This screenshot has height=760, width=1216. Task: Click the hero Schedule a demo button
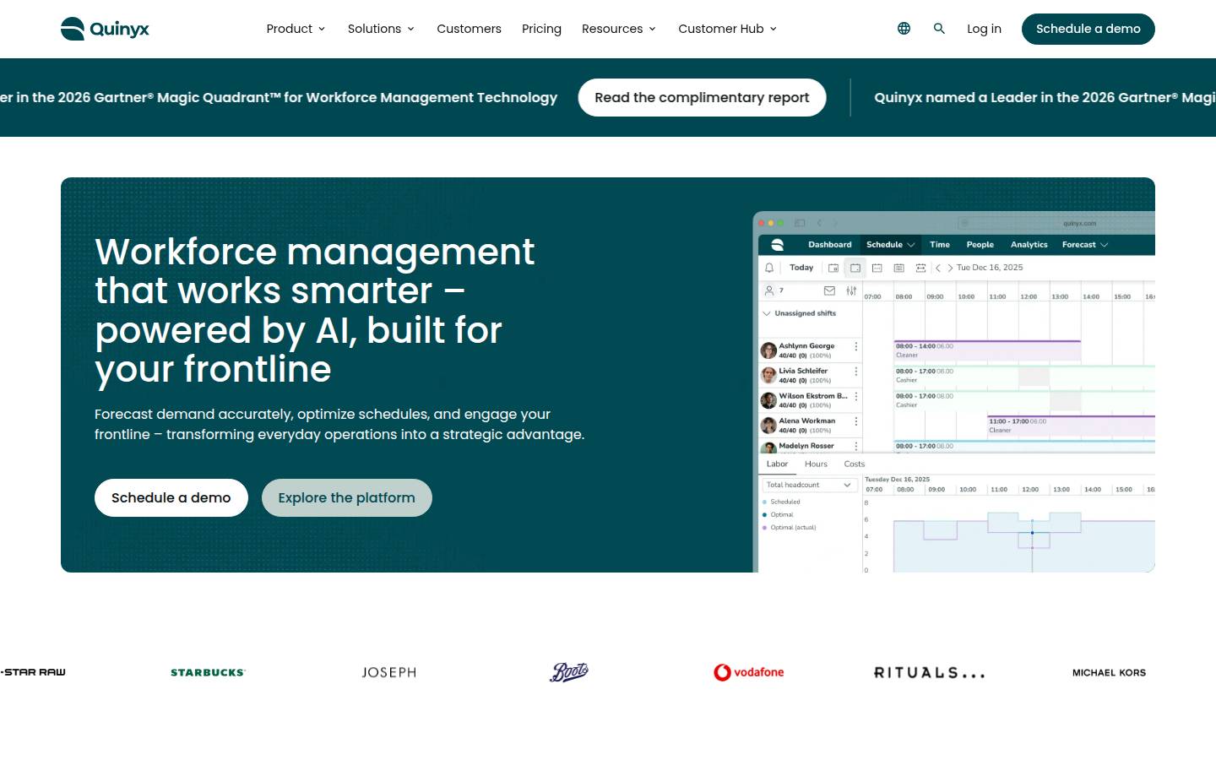tap(171, 498)
